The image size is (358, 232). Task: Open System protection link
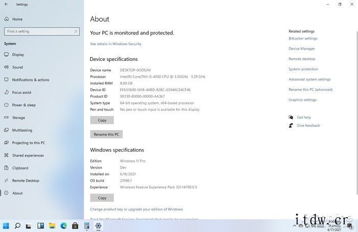point(303,69)
